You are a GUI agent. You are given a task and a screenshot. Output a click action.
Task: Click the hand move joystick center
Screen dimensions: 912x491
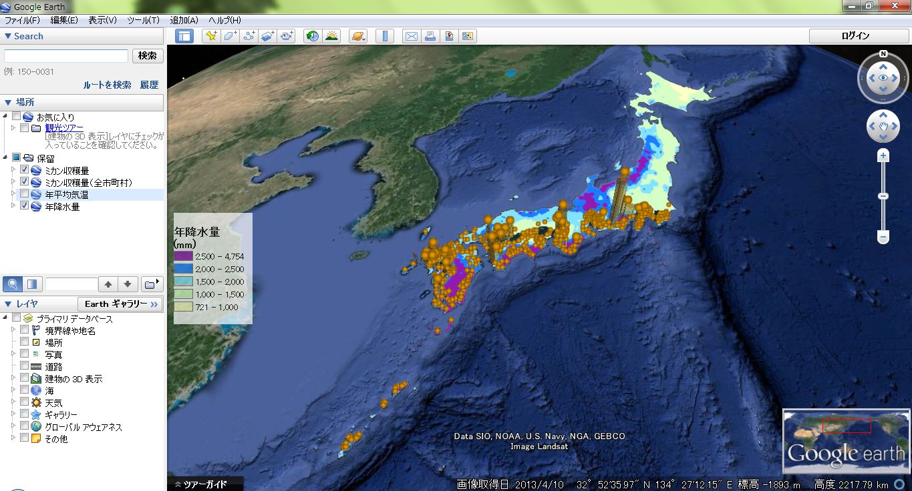(x=883, y=126)
